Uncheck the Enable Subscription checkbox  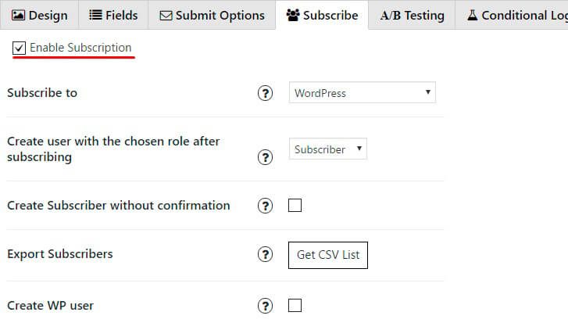[x=19, y=48]
